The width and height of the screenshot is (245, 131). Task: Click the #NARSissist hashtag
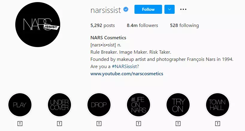pyautogui.click(x=125, y=67)
